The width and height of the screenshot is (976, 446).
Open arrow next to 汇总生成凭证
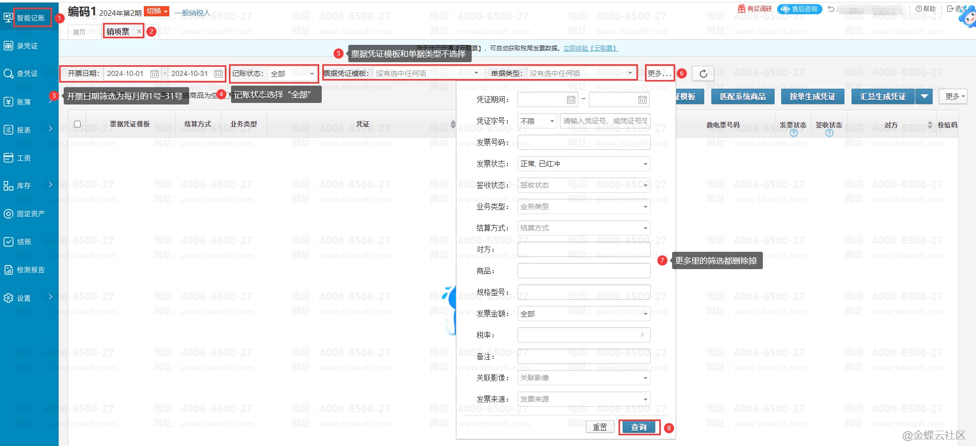pyautogui.click(x=924, y=96)
